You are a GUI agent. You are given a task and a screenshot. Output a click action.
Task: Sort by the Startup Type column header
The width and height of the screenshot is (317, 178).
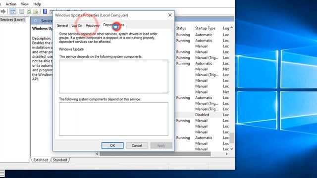click(x=205, y=28)
